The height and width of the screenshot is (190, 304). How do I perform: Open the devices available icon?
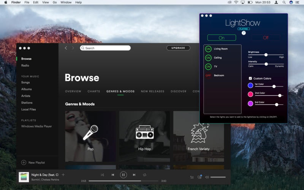coord(199,177)
